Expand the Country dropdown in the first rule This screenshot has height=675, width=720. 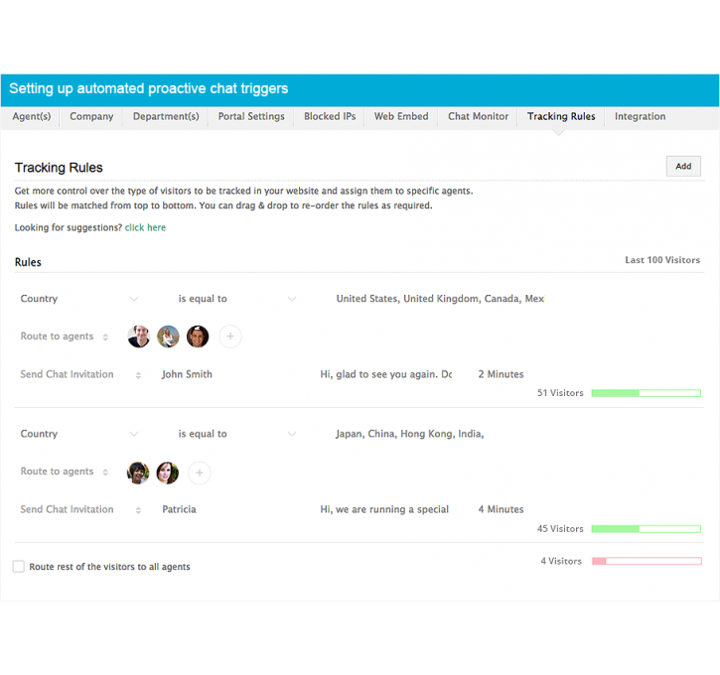click(134, 299)
